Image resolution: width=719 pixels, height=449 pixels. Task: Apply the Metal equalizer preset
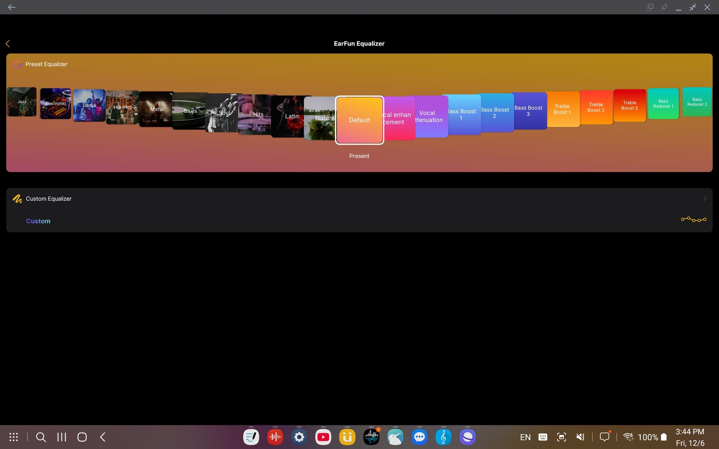156,109
